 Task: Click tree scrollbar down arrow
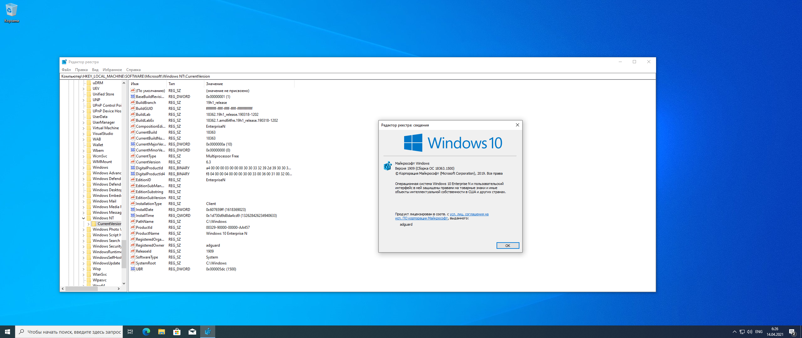coord(124,284)
